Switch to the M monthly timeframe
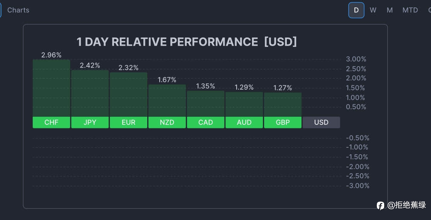The width and height of the screenshot is (431, 220). 390,10
